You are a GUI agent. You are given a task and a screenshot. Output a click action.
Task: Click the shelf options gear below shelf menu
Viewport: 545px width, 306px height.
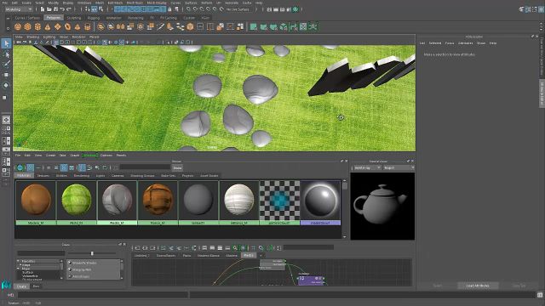click(8, 28)
